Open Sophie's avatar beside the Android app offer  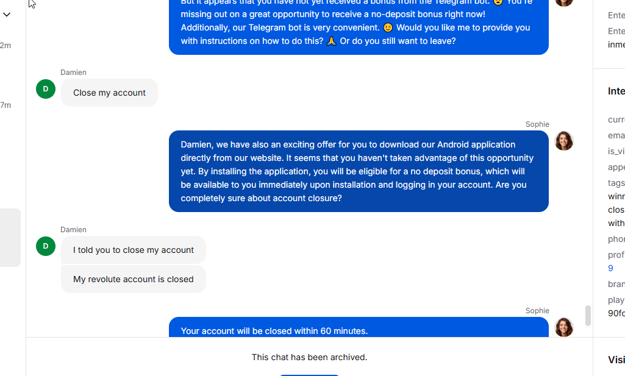563,141
